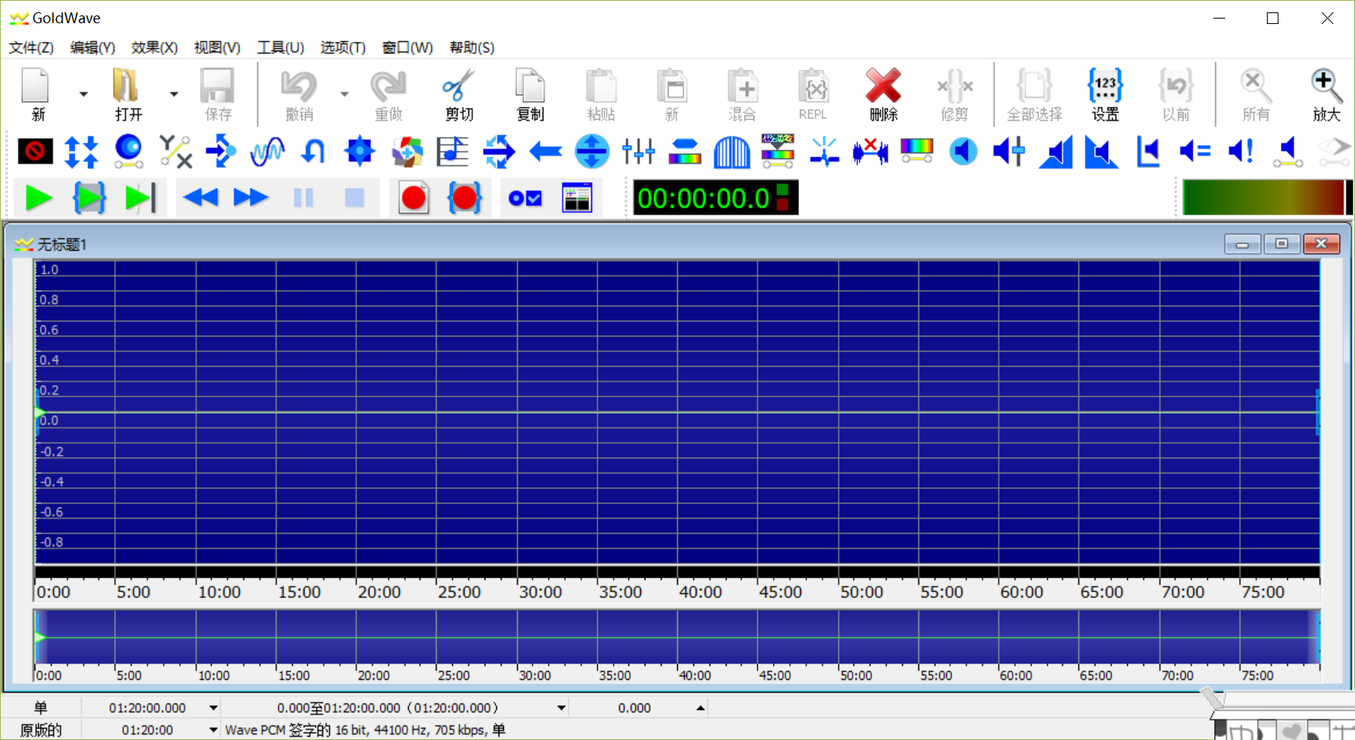1355x740 pixels.
Task: Open the 效果(X) menu
Action: point(154,48)
